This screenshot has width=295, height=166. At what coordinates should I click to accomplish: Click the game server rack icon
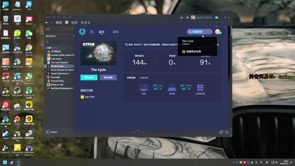[200, 88]
